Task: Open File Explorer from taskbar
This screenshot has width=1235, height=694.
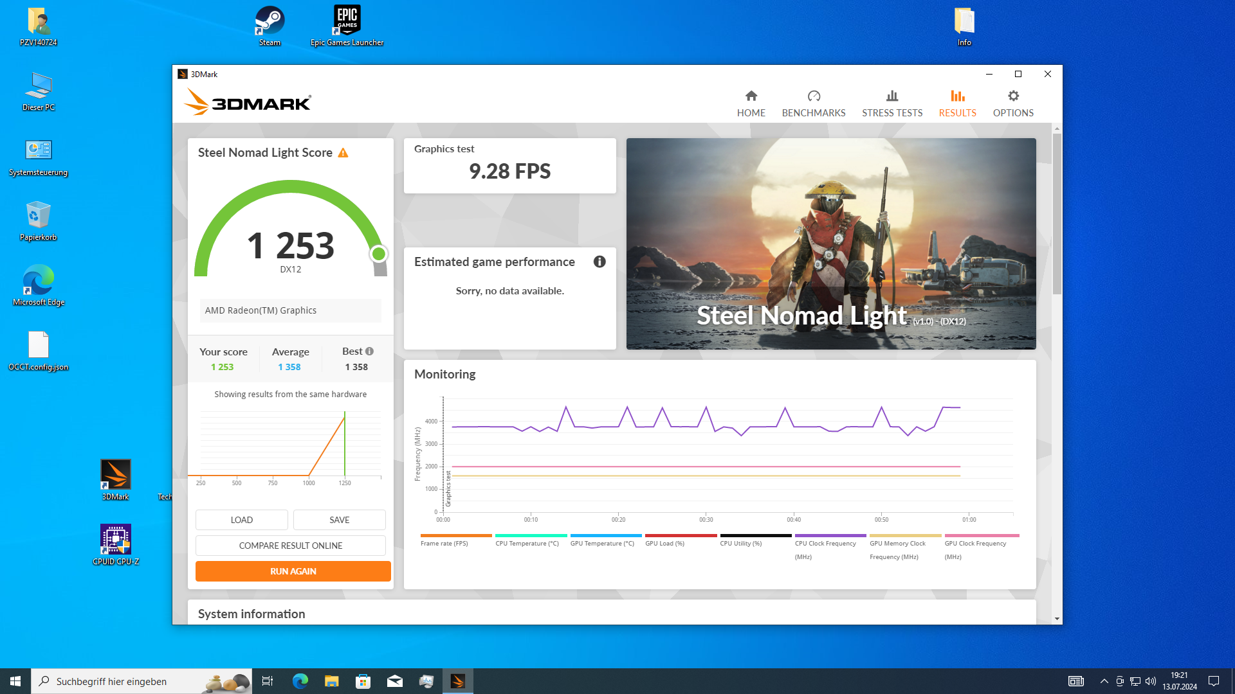Action: (331, 681)
